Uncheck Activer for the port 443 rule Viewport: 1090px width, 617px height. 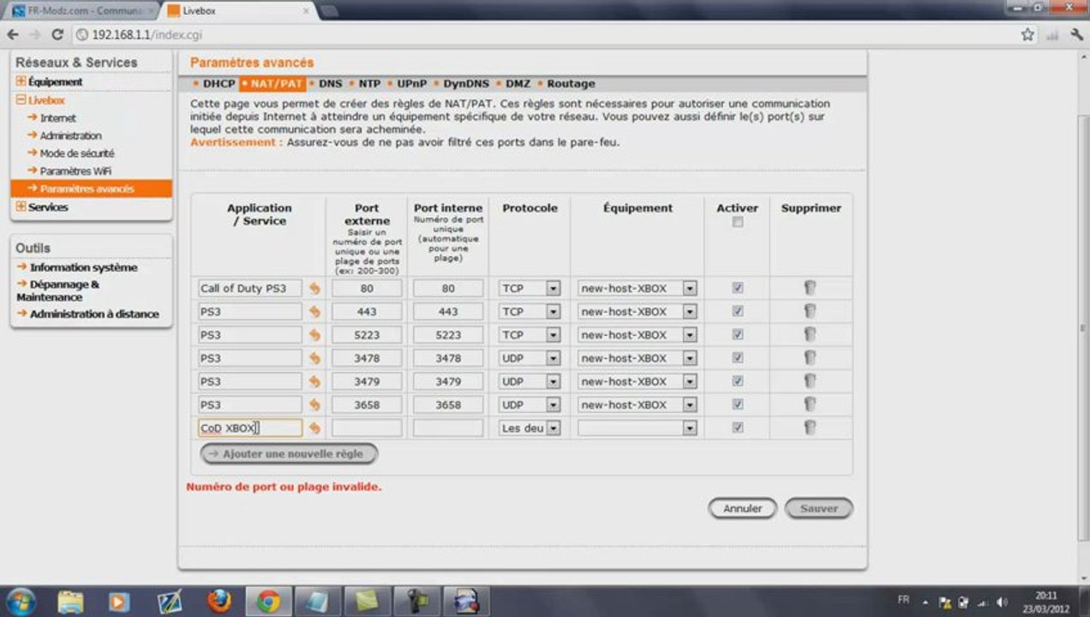738,311
